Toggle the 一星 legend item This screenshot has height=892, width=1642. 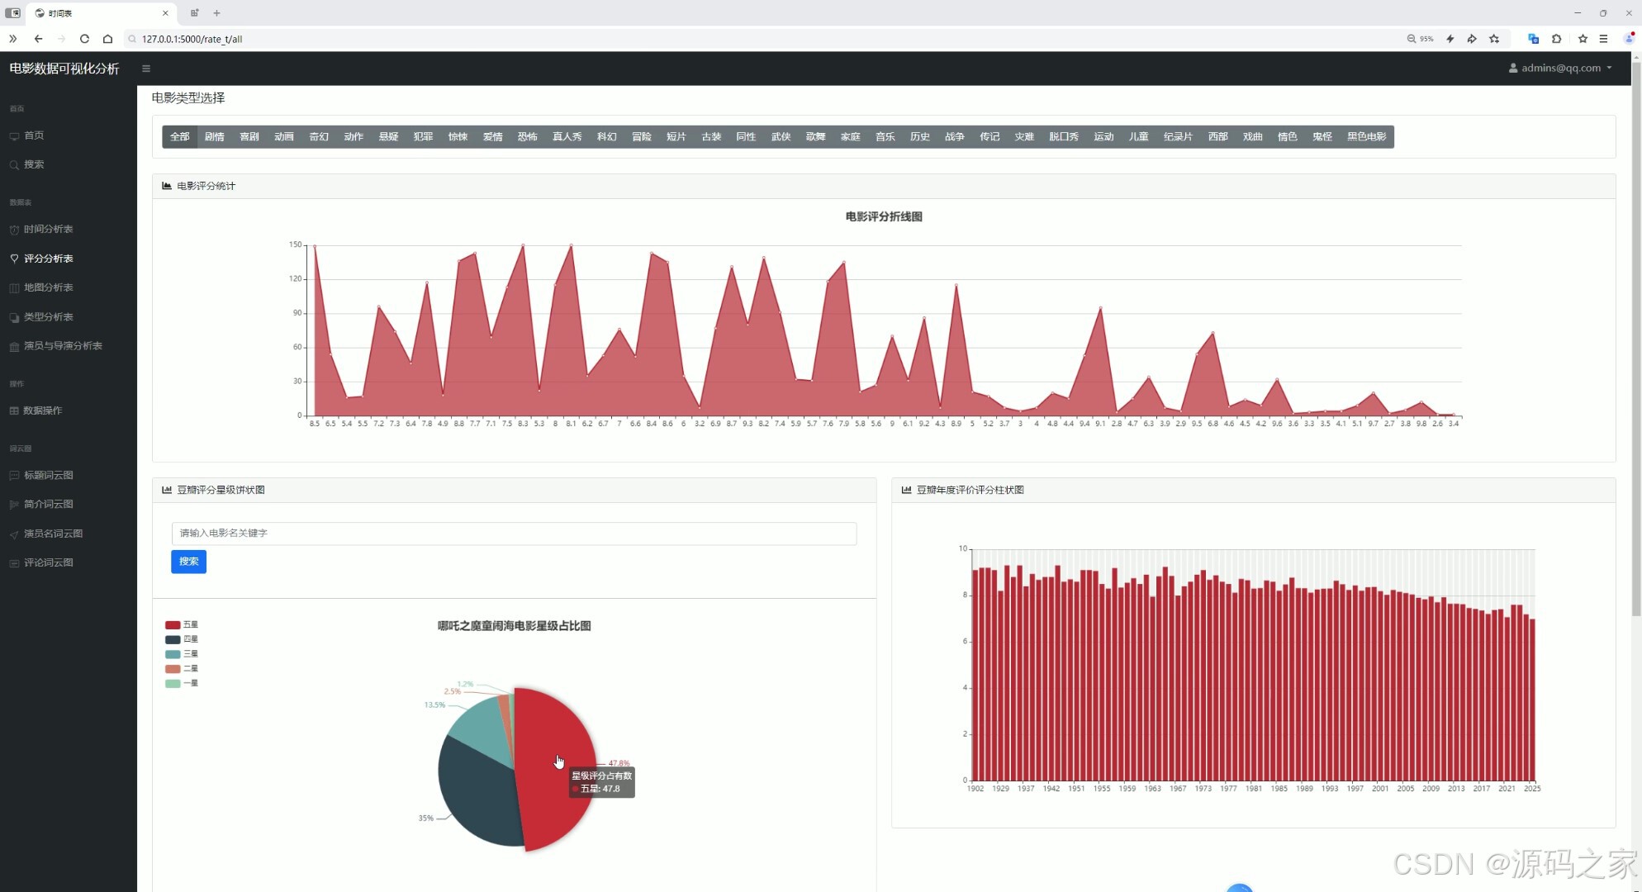tap(183, 683)
